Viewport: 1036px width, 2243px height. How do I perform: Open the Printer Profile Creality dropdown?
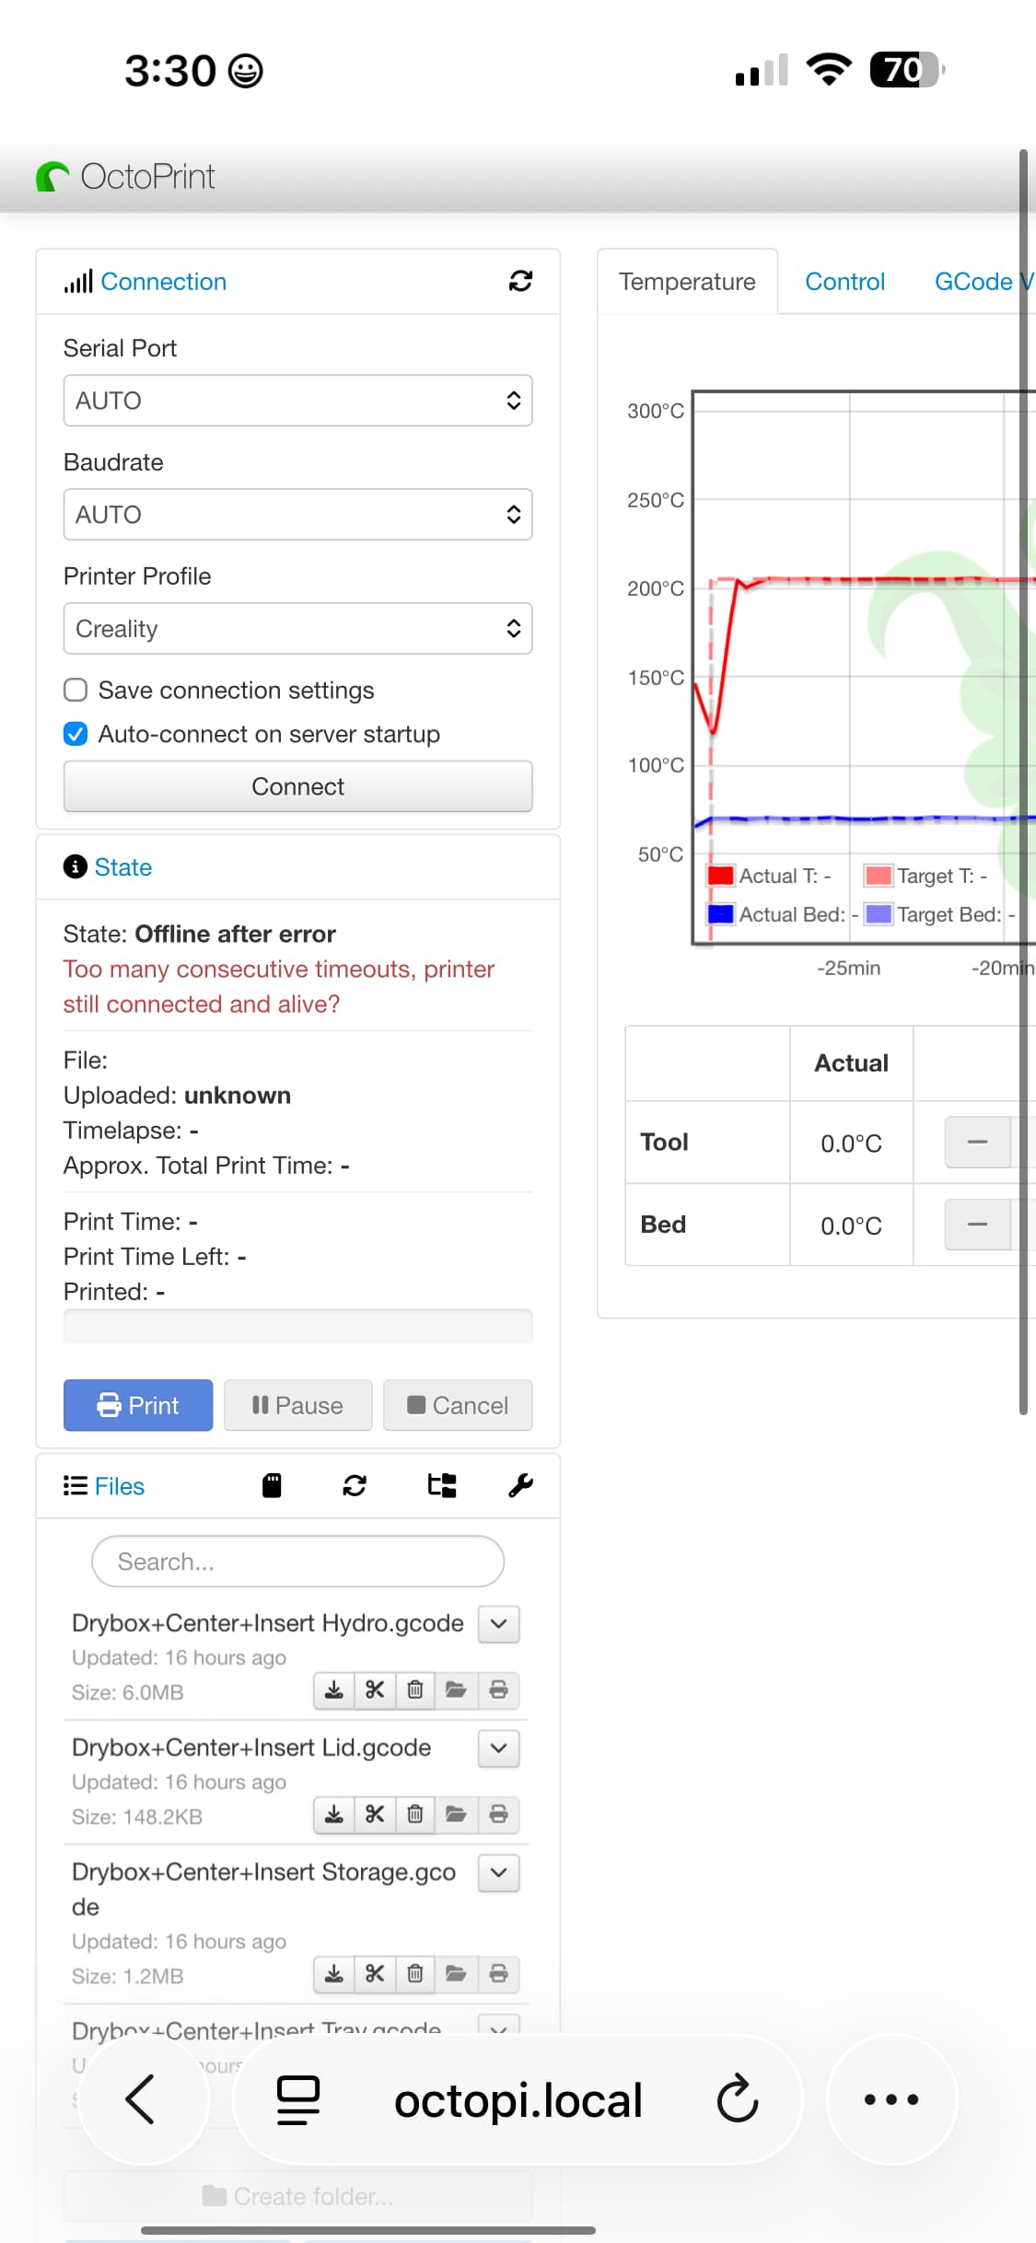297,629
